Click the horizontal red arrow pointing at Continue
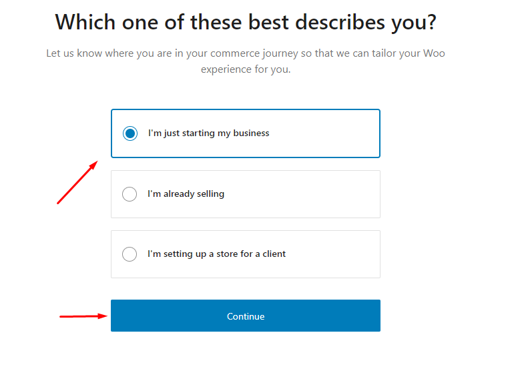 click(83, 316)
